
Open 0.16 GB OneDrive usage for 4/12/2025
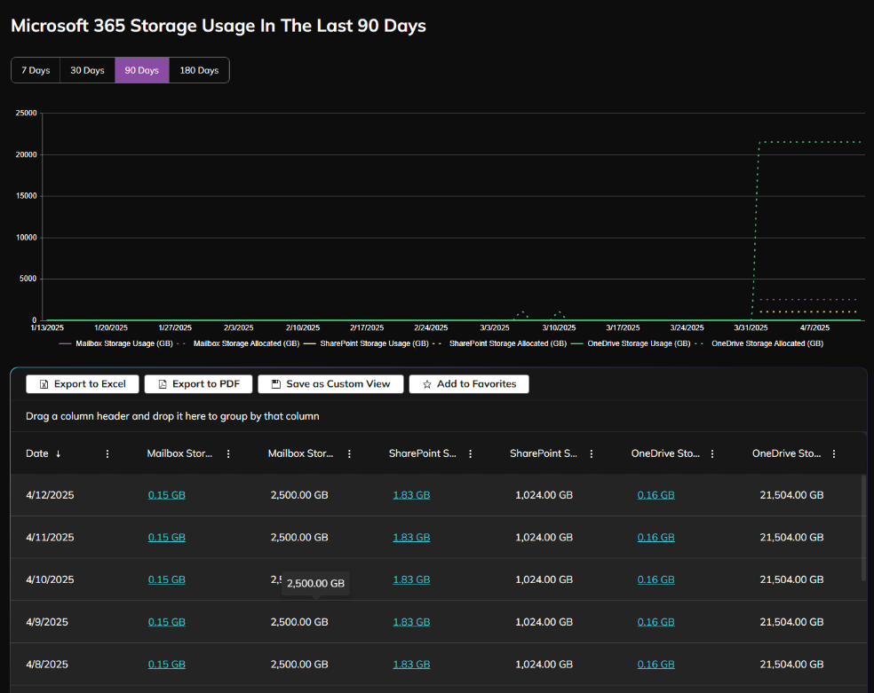point(656,495)
